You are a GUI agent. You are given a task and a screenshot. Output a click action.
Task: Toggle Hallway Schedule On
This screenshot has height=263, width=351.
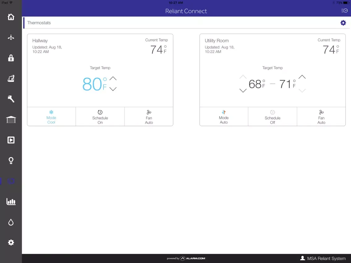pyautogui.click(x=100, y=117)
